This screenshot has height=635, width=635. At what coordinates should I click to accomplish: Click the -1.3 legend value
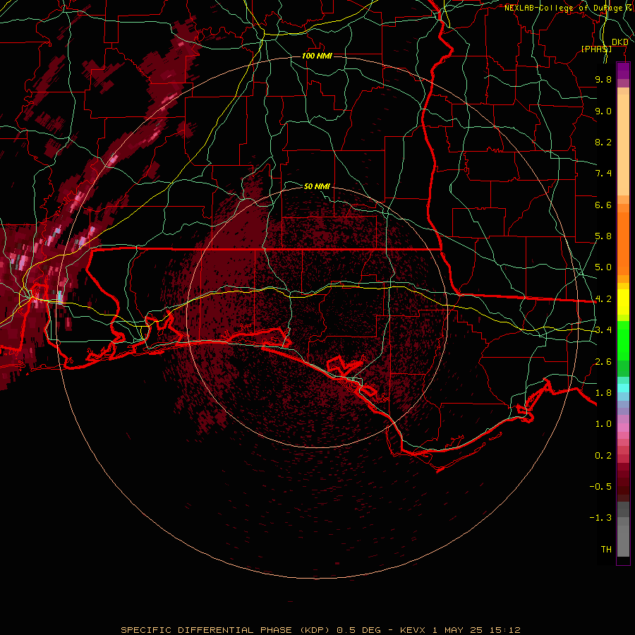(600, 518)
